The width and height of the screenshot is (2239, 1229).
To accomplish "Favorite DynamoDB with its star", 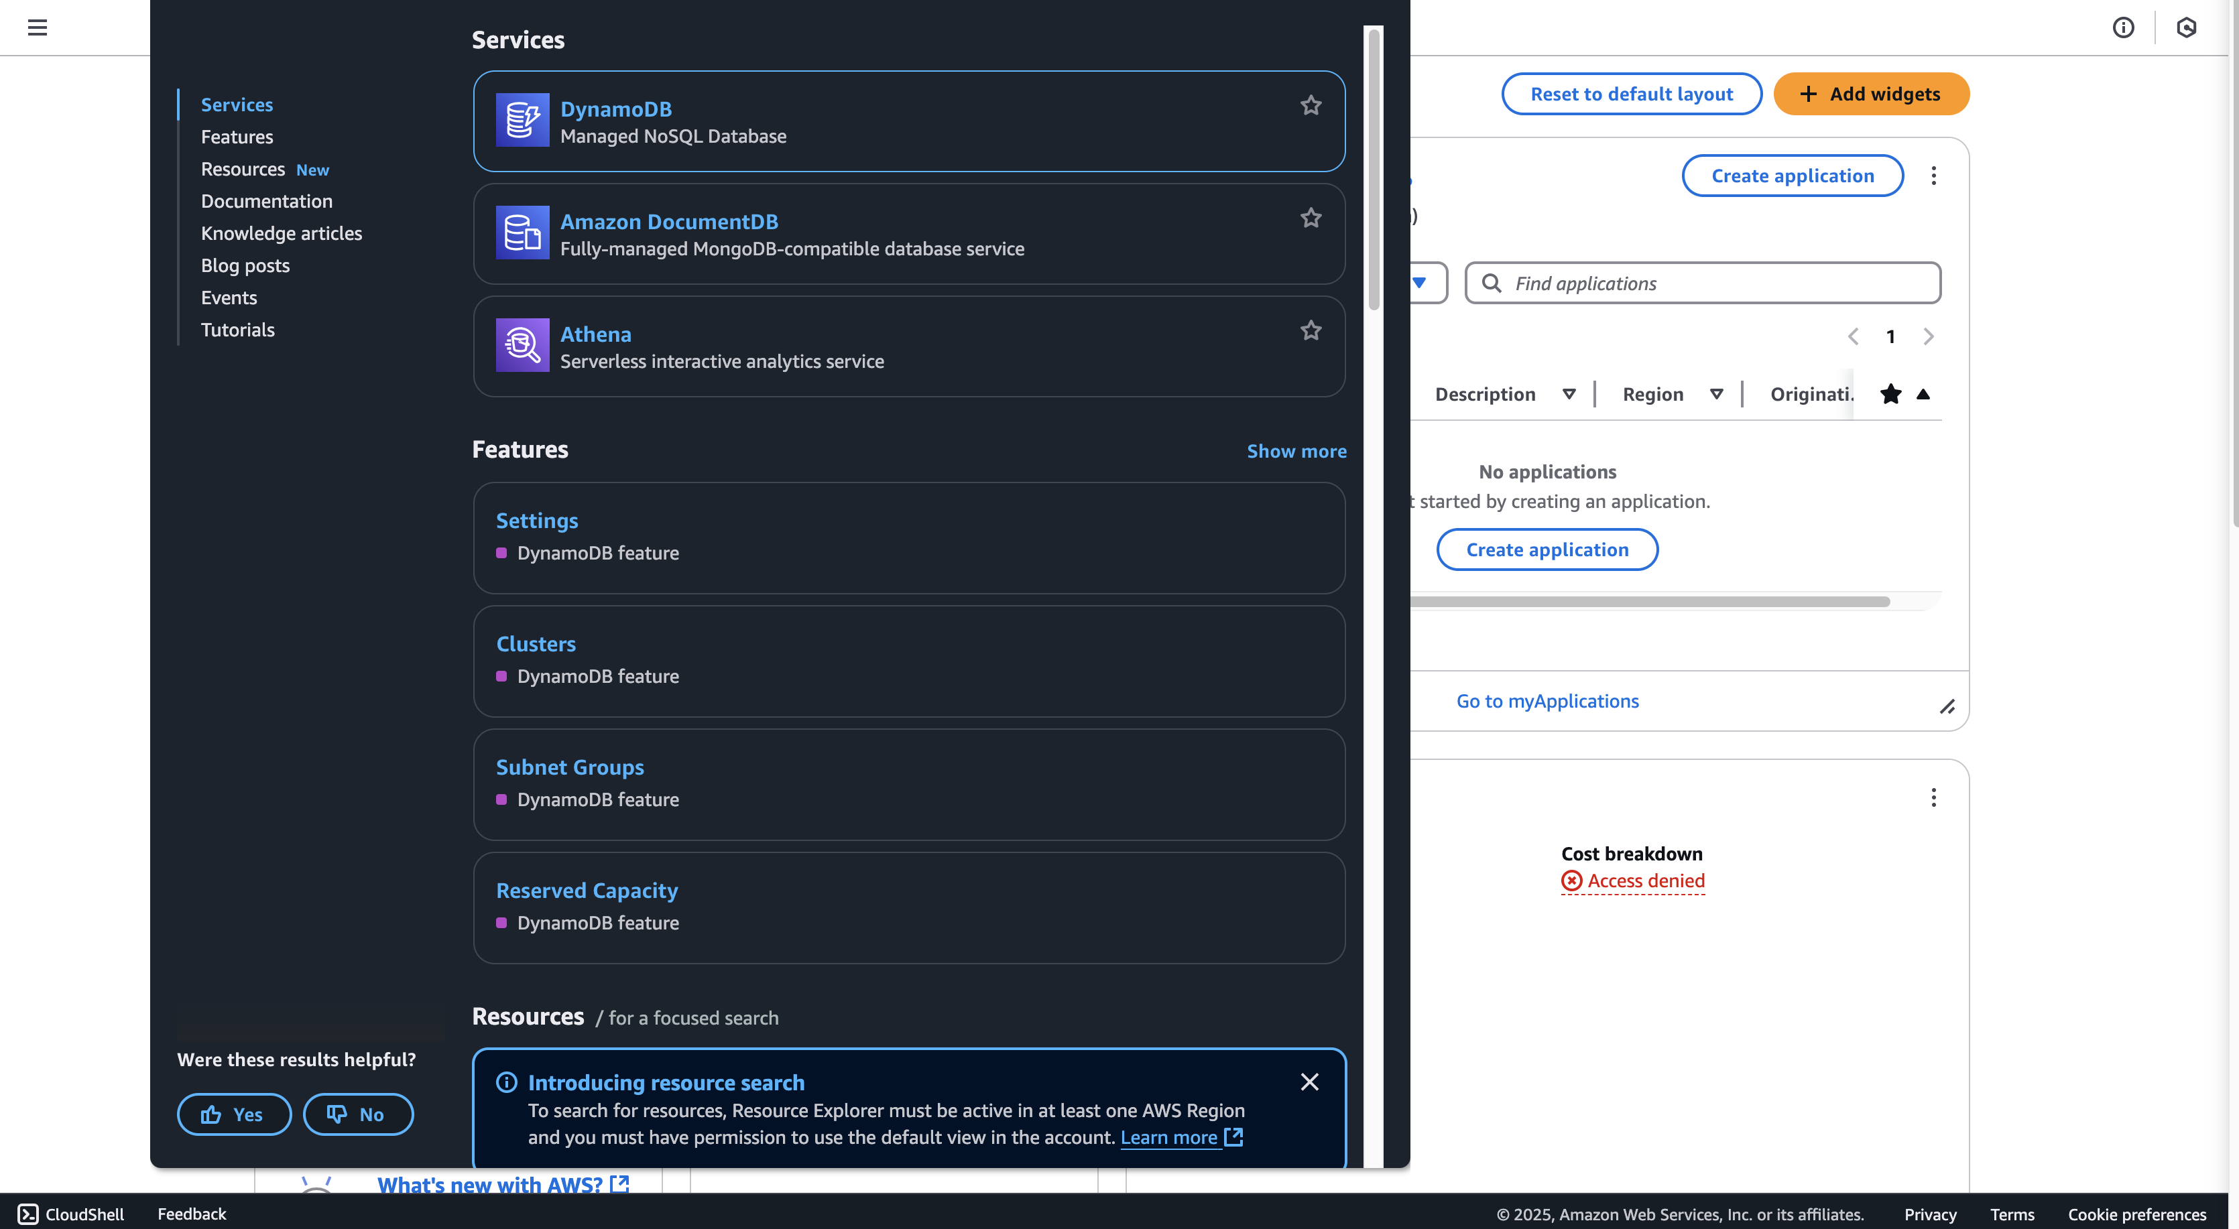I will 1311,105.
